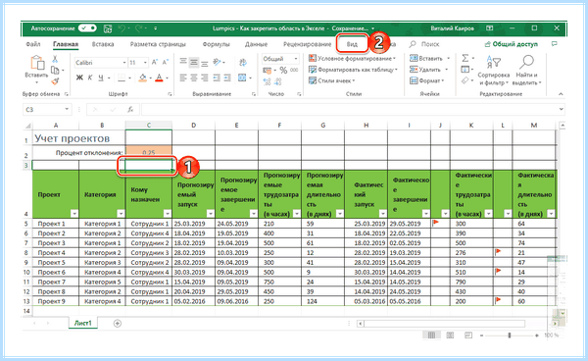588x361 pixels.
Task: Select the Лист1 sheet tab
Action: click(x=82, y=323)
